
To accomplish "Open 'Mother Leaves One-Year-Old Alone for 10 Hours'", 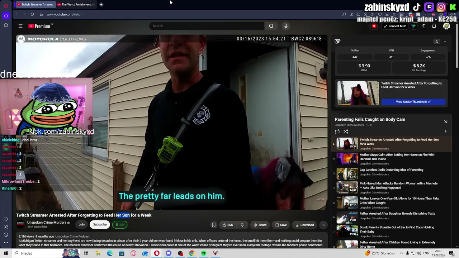I will (399, 200).
